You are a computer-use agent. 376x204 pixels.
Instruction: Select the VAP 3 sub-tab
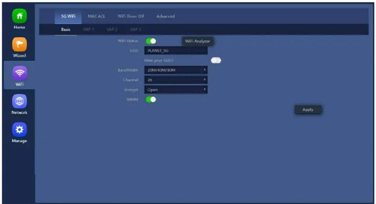click(135, 29)
